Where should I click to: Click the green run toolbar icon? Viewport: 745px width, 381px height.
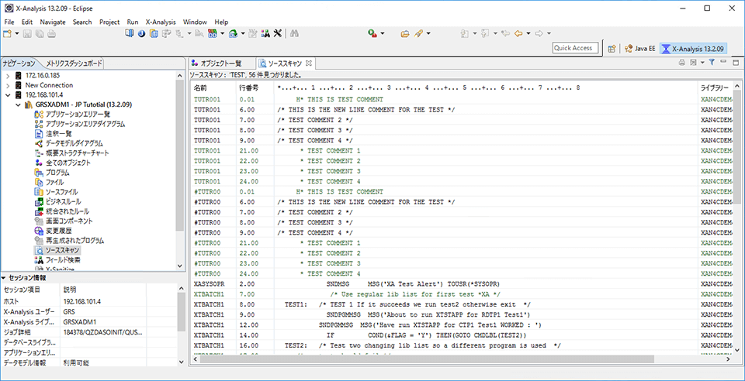pyautogui.click(x=373, y=33)
